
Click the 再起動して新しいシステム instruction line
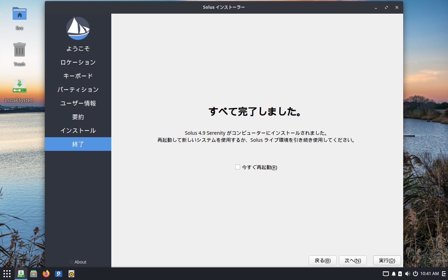(257, 140)
